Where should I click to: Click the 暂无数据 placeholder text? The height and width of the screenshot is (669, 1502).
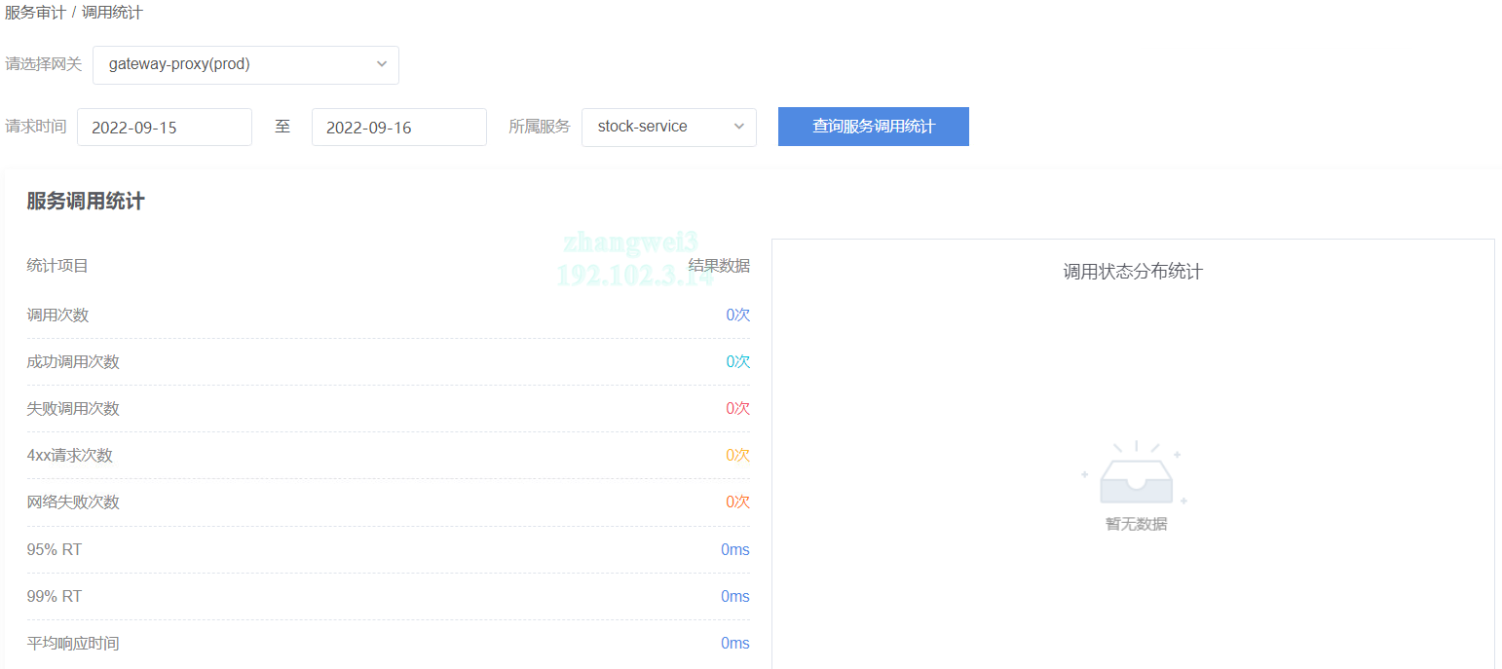click(x=1136, y=524)
